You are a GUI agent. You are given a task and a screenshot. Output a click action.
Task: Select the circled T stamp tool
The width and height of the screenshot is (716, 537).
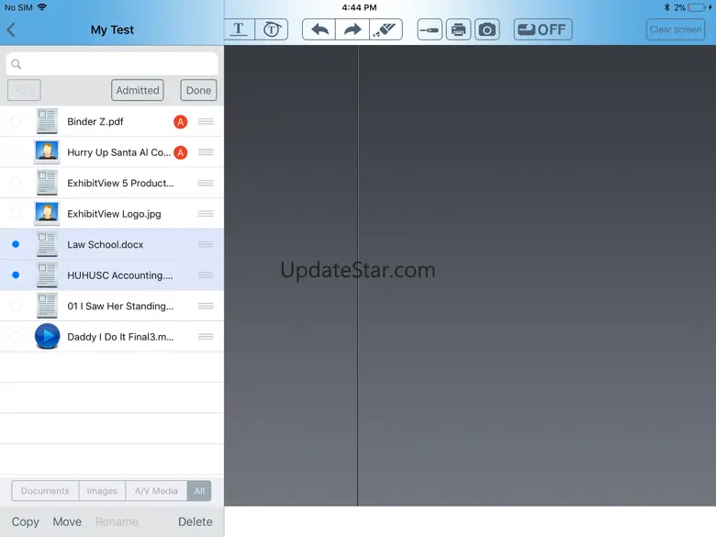(272, 29)
